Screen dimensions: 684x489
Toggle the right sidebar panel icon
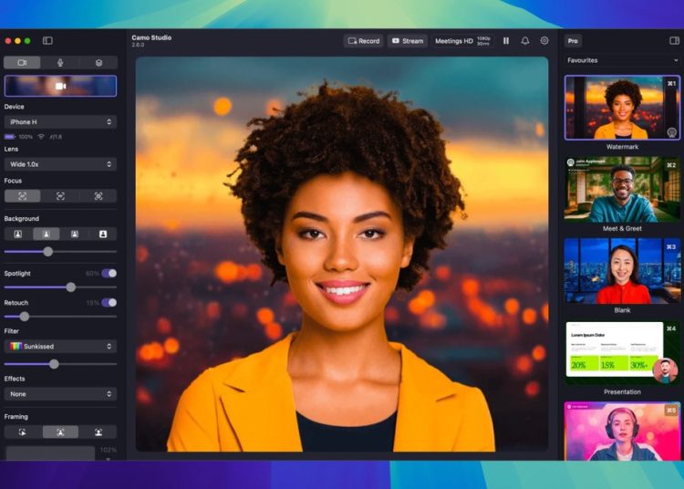(674, 40)
